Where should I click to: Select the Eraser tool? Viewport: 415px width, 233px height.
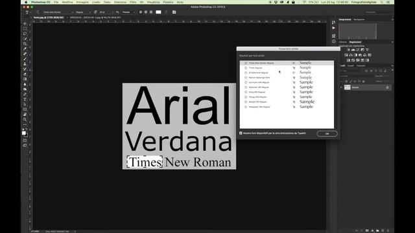tap(25, 74)
